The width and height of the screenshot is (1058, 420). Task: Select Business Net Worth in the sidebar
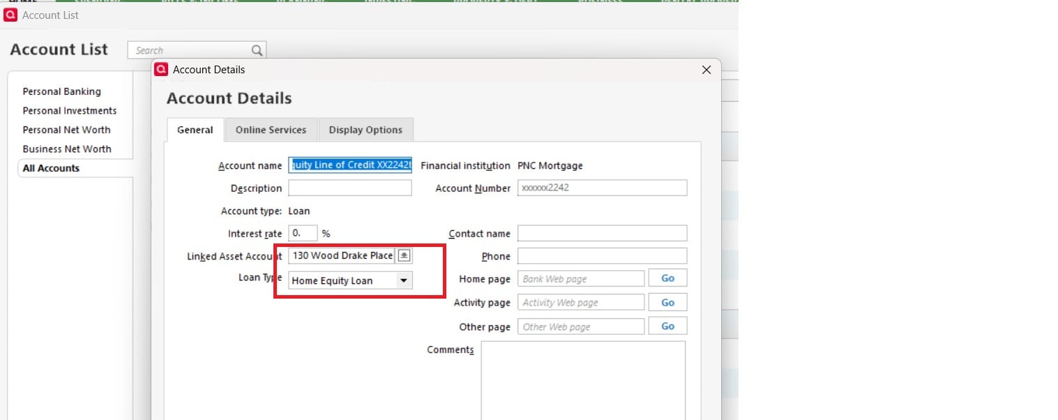67,149
